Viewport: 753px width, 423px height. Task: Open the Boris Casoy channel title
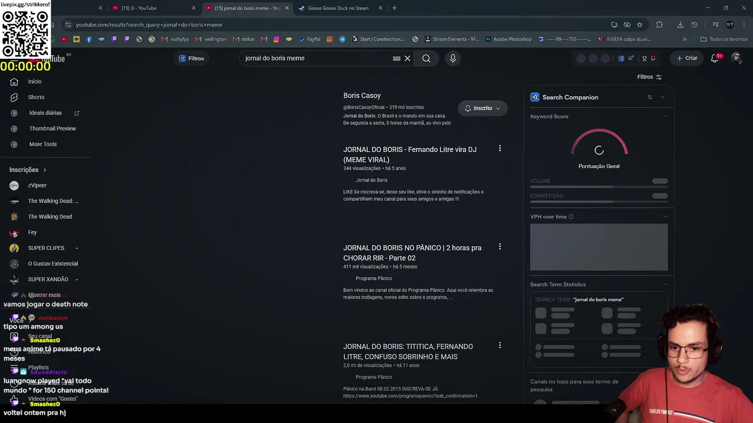coord(362,96)
